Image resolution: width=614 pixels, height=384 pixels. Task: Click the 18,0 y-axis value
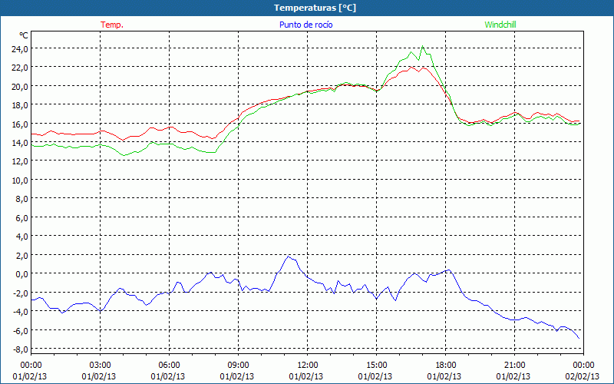20,105
